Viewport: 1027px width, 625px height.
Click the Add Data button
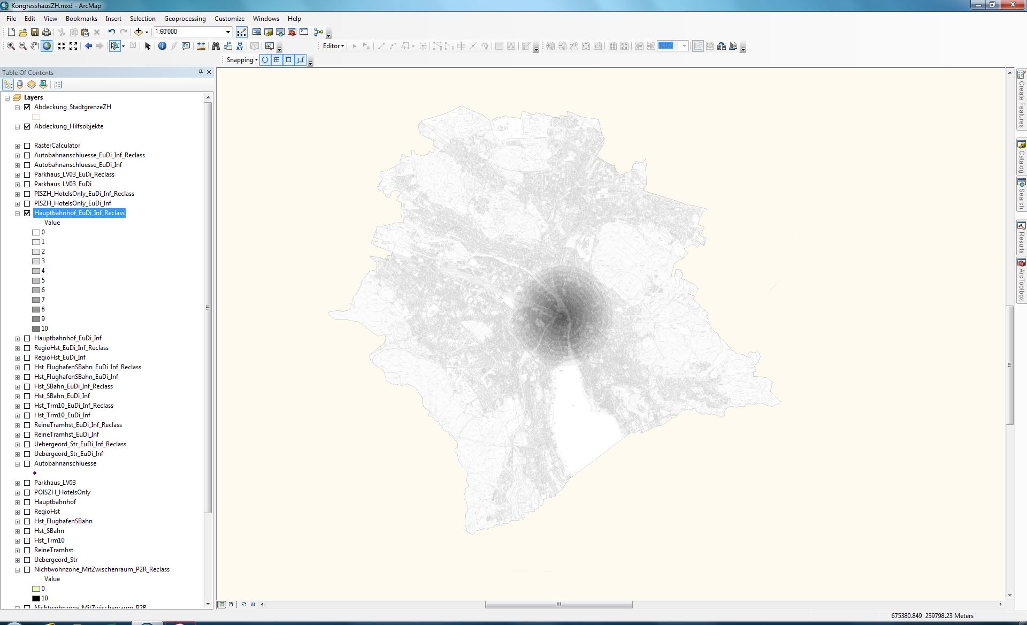[139, 32]
